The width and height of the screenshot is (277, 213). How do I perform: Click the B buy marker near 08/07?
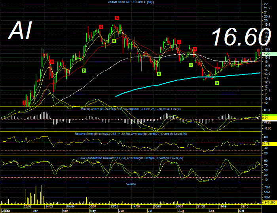point(159,74)
